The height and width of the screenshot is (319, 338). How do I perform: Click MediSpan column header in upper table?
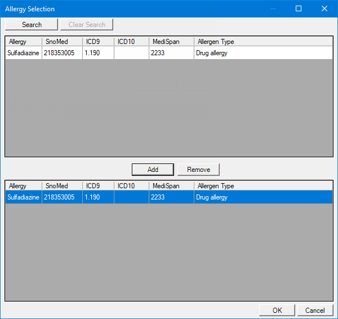point(171,42)
